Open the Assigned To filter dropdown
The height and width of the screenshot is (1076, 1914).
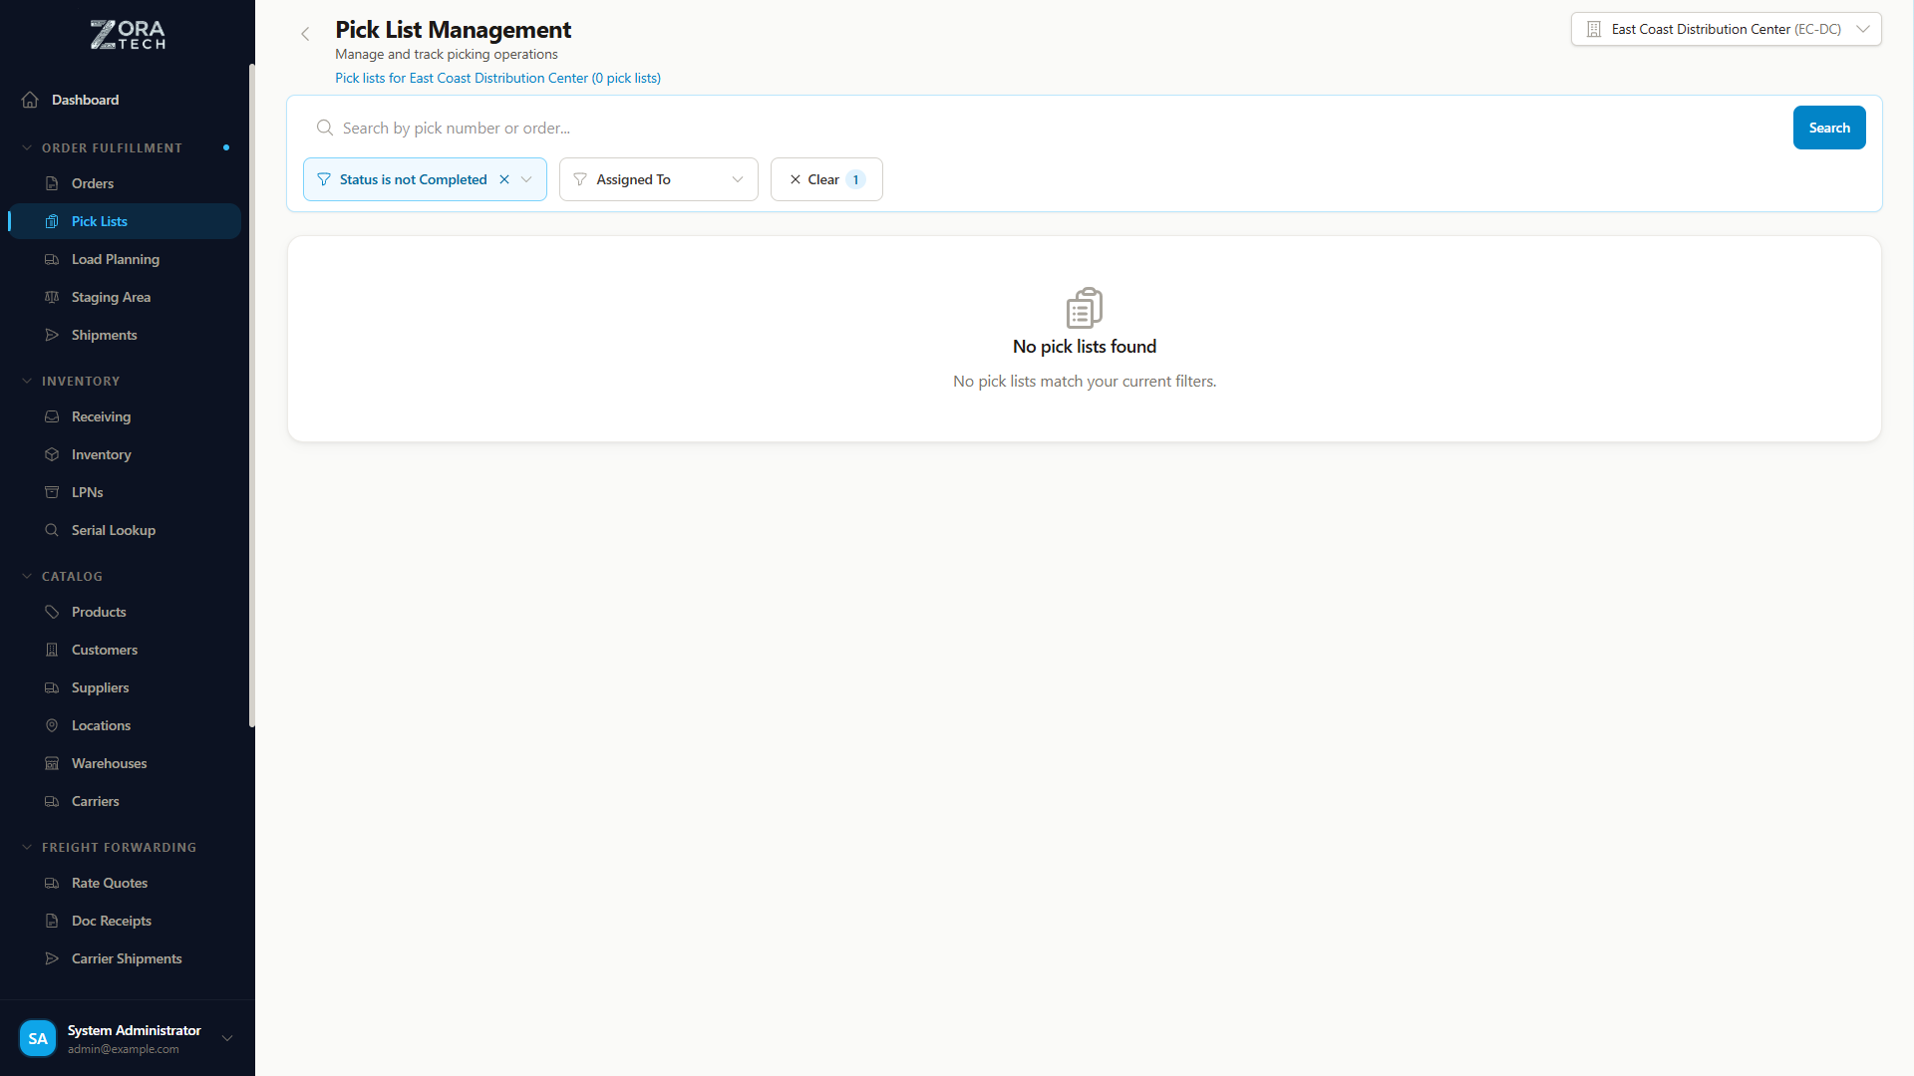tap(658, 179)
